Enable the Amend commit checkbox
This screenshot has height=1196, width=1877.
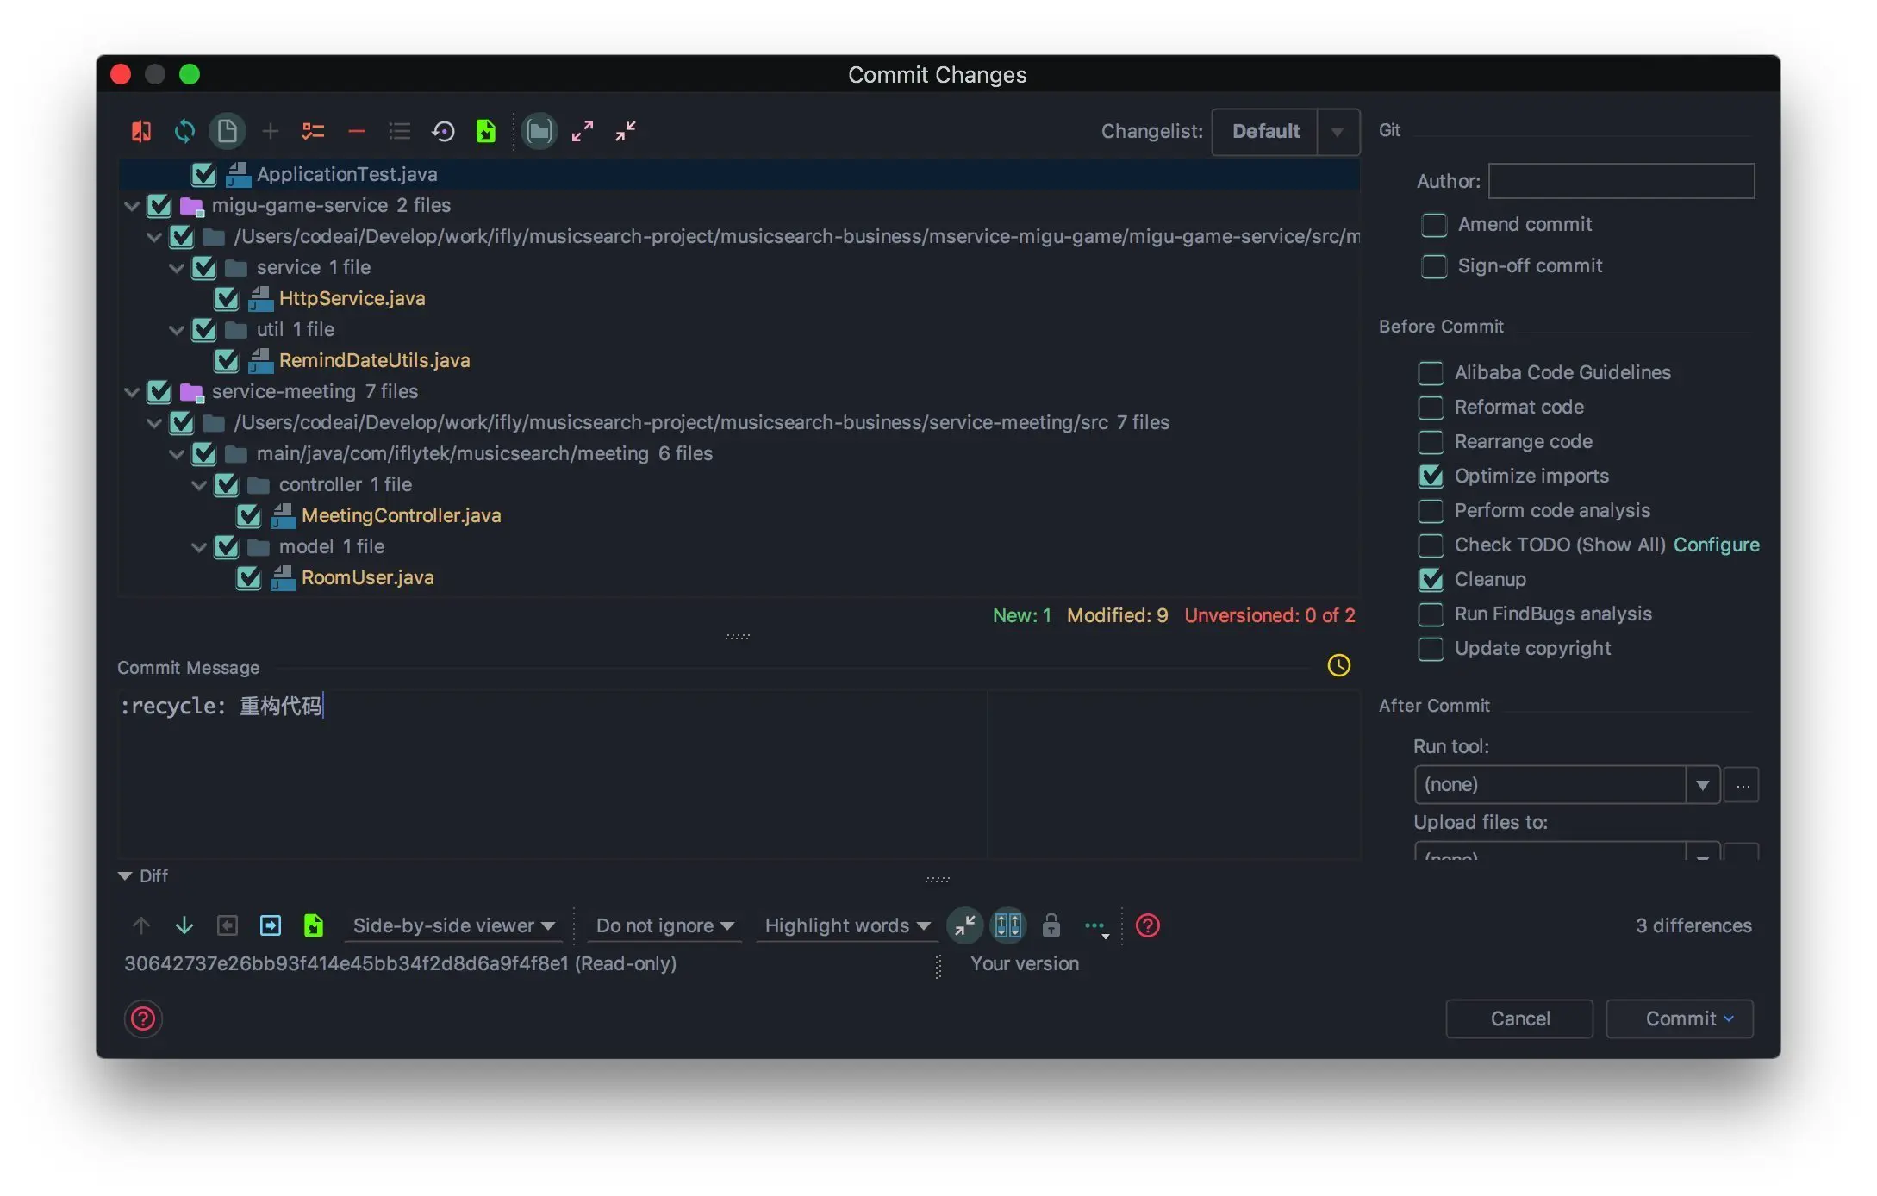click(x=1433, y=225)
